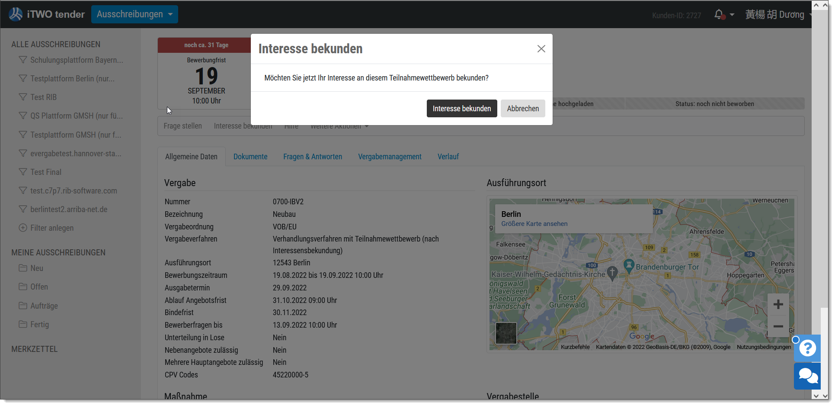Open the notification bell icon
The image size is (835, 406).
click(719, 14)
